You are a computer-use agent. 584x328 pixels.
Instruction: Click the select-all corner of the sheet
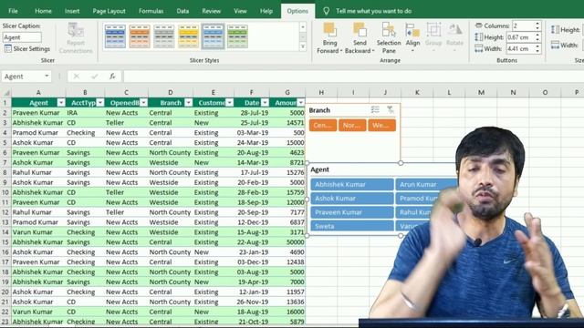5,92
